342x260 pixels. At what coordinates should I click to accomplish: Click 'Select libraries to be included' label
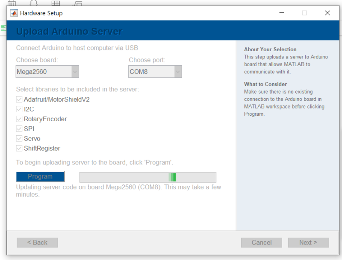point(77,89)
